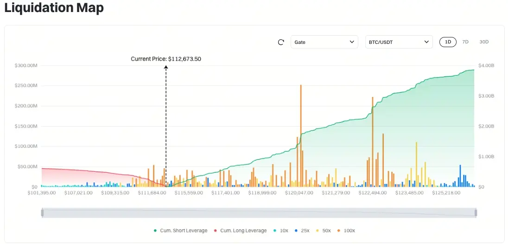
Task: Toggle Cum. Long Leverage legend series
Action: click(x=240, y=231)
